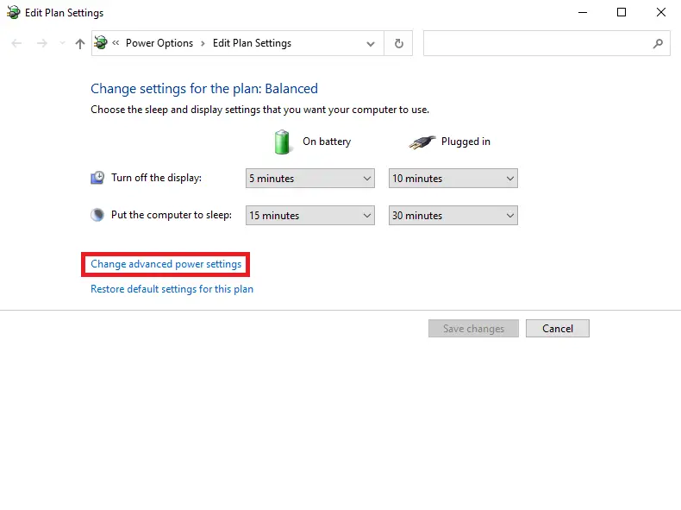This screenshot has width=681, height=510.
Task: Open plugged-in sleep dropdown showing 30 minutes
Action: 453,215
